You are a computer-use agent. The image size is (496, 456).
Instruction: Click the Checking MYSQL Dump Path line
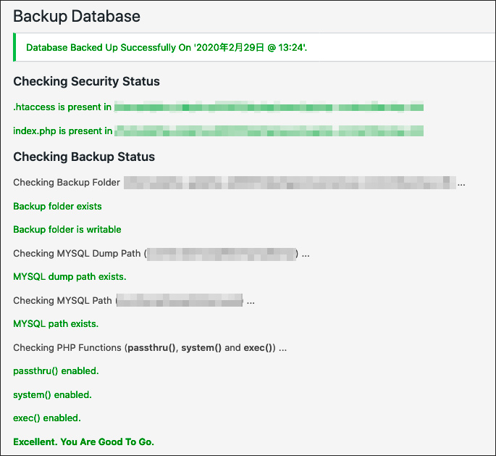tap(161, 254)
